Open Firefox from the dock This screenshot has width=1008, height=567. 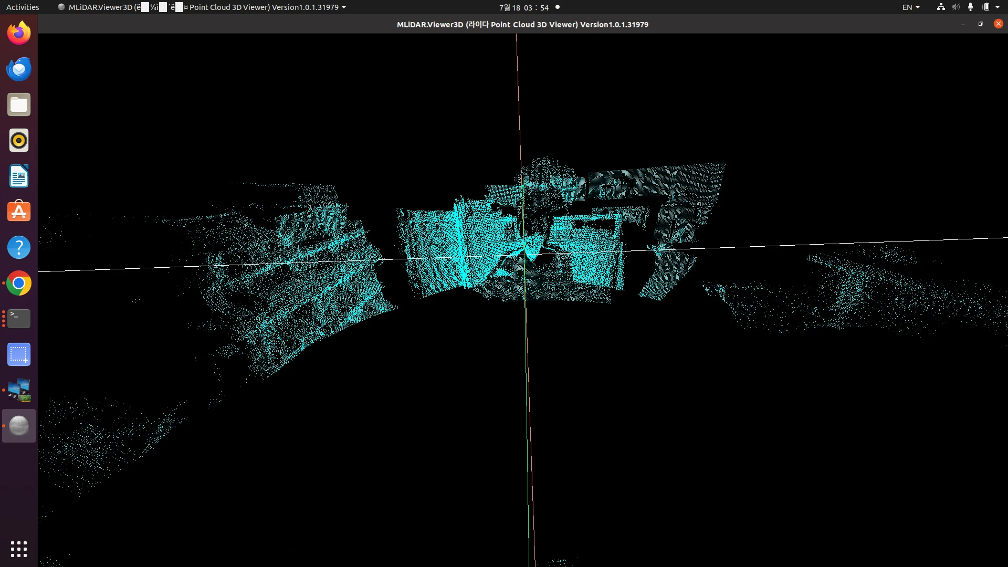pyautogui.click(x=19, y=33)
